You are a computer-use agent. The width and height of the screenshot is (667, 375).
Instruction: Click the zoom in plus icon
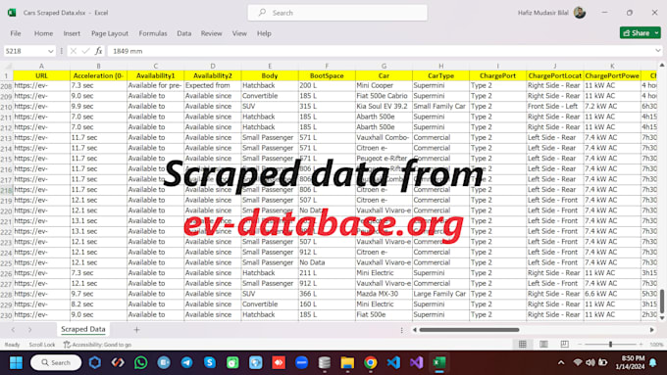(641, 345)
